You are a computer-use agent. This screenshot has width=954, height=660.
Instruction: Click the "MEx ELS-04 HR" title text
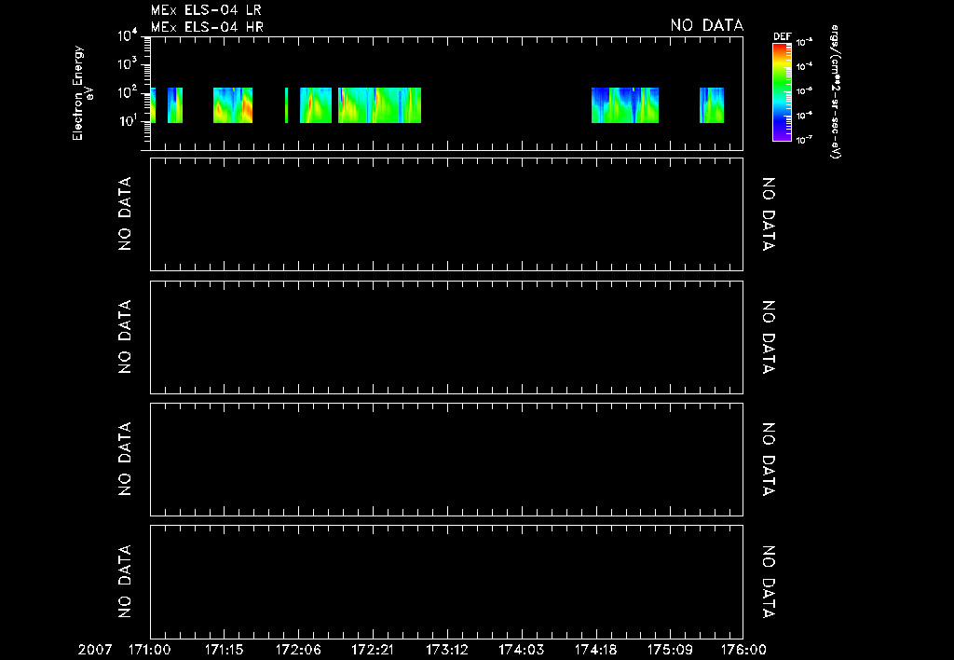pyautogui.click(x=207, y=27)
